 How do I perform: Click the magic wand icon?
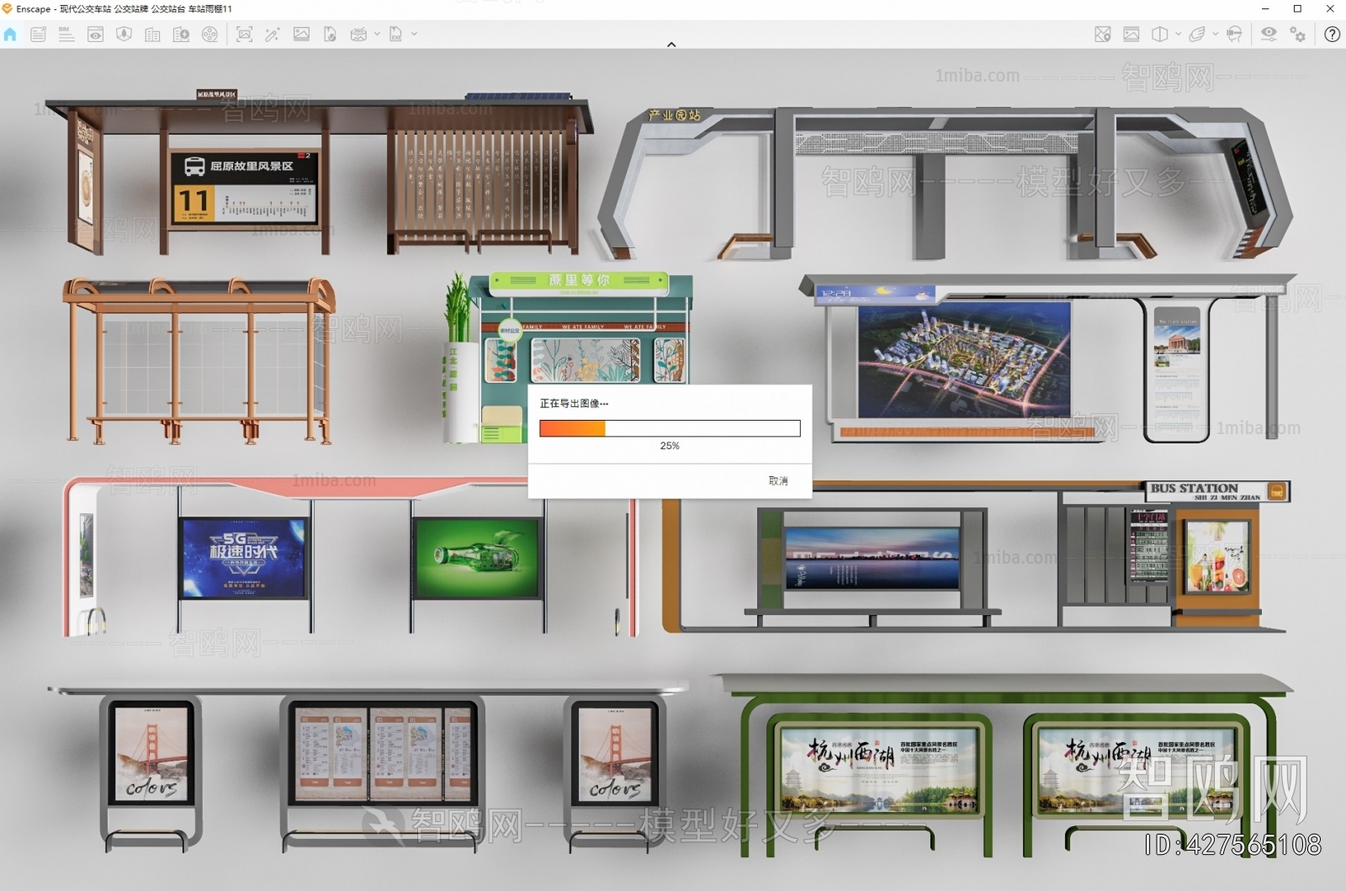[272, 34]
